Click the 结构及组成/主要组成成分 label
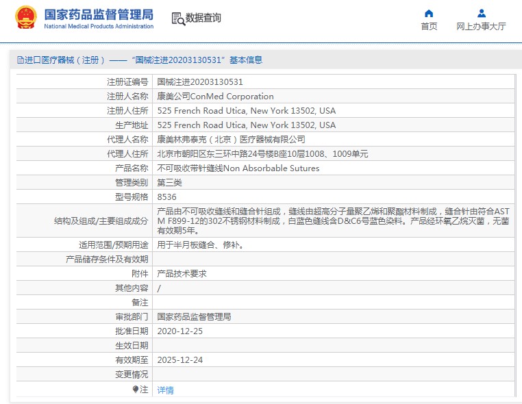 click(x=101, y=220)
